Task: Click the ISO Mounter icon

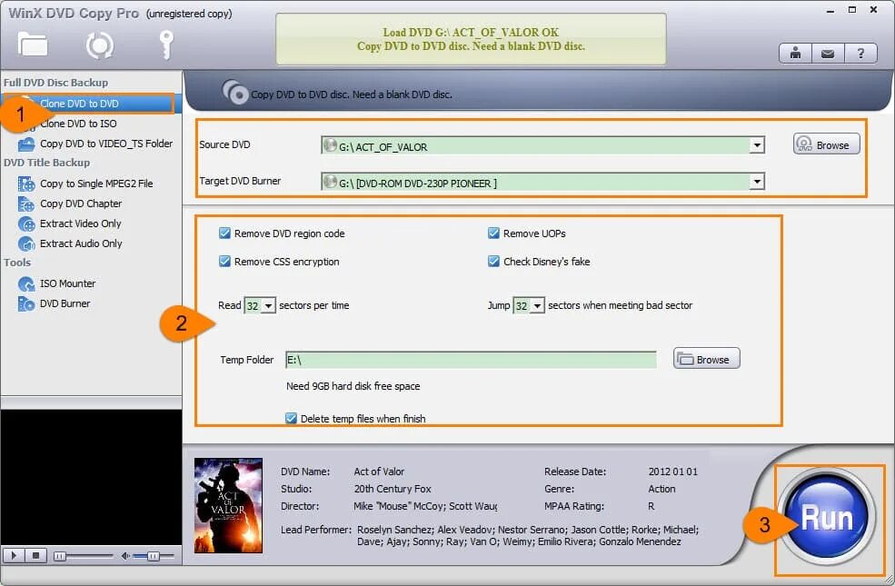Action: (26, 283)
